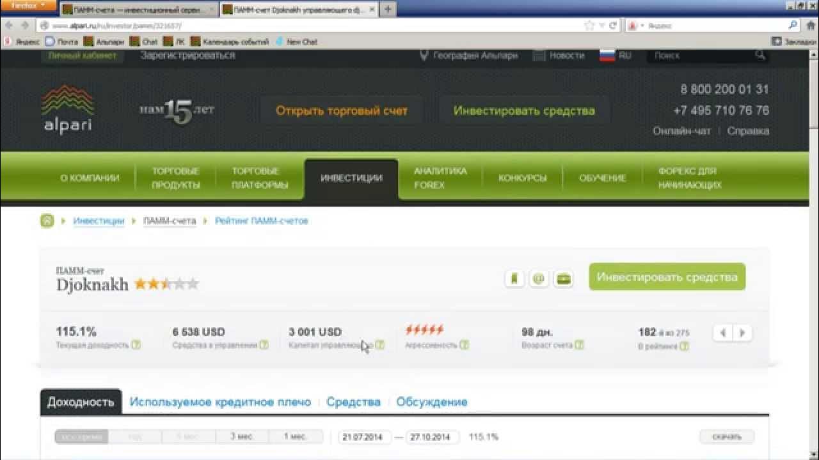Click ПАММ-счета breadcrumb link
This screenshot has height=460, width=819.
pos(170,221)
